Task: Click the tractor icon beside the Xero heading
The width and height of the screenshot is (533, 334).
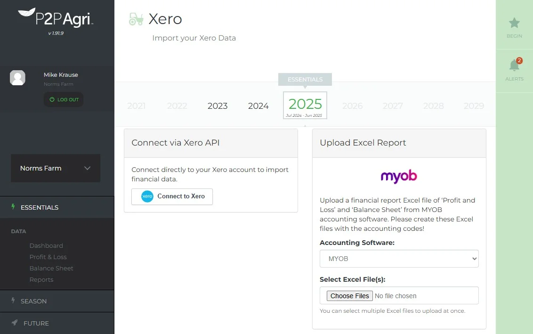Action: (x=136, y=19)
